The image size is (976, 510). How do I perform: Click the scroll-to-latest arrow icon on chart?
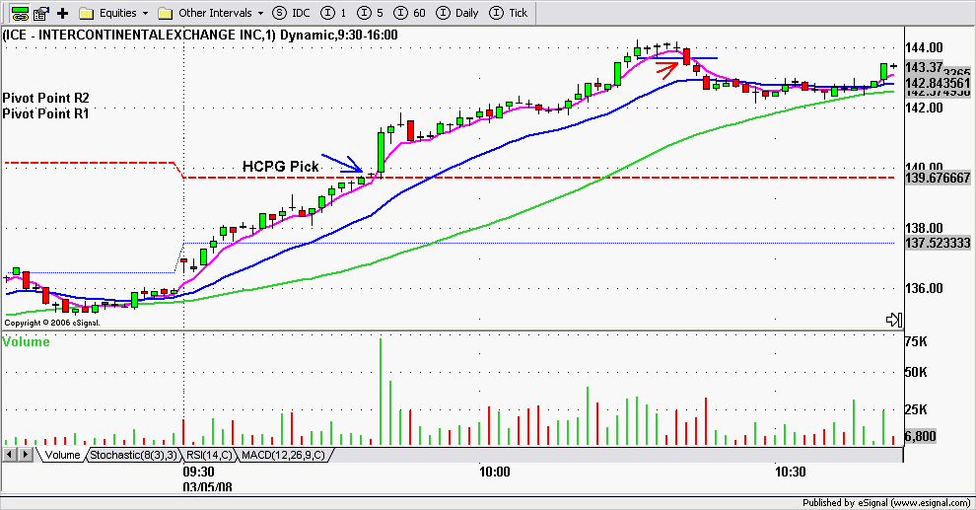click(x=894, y=320)
